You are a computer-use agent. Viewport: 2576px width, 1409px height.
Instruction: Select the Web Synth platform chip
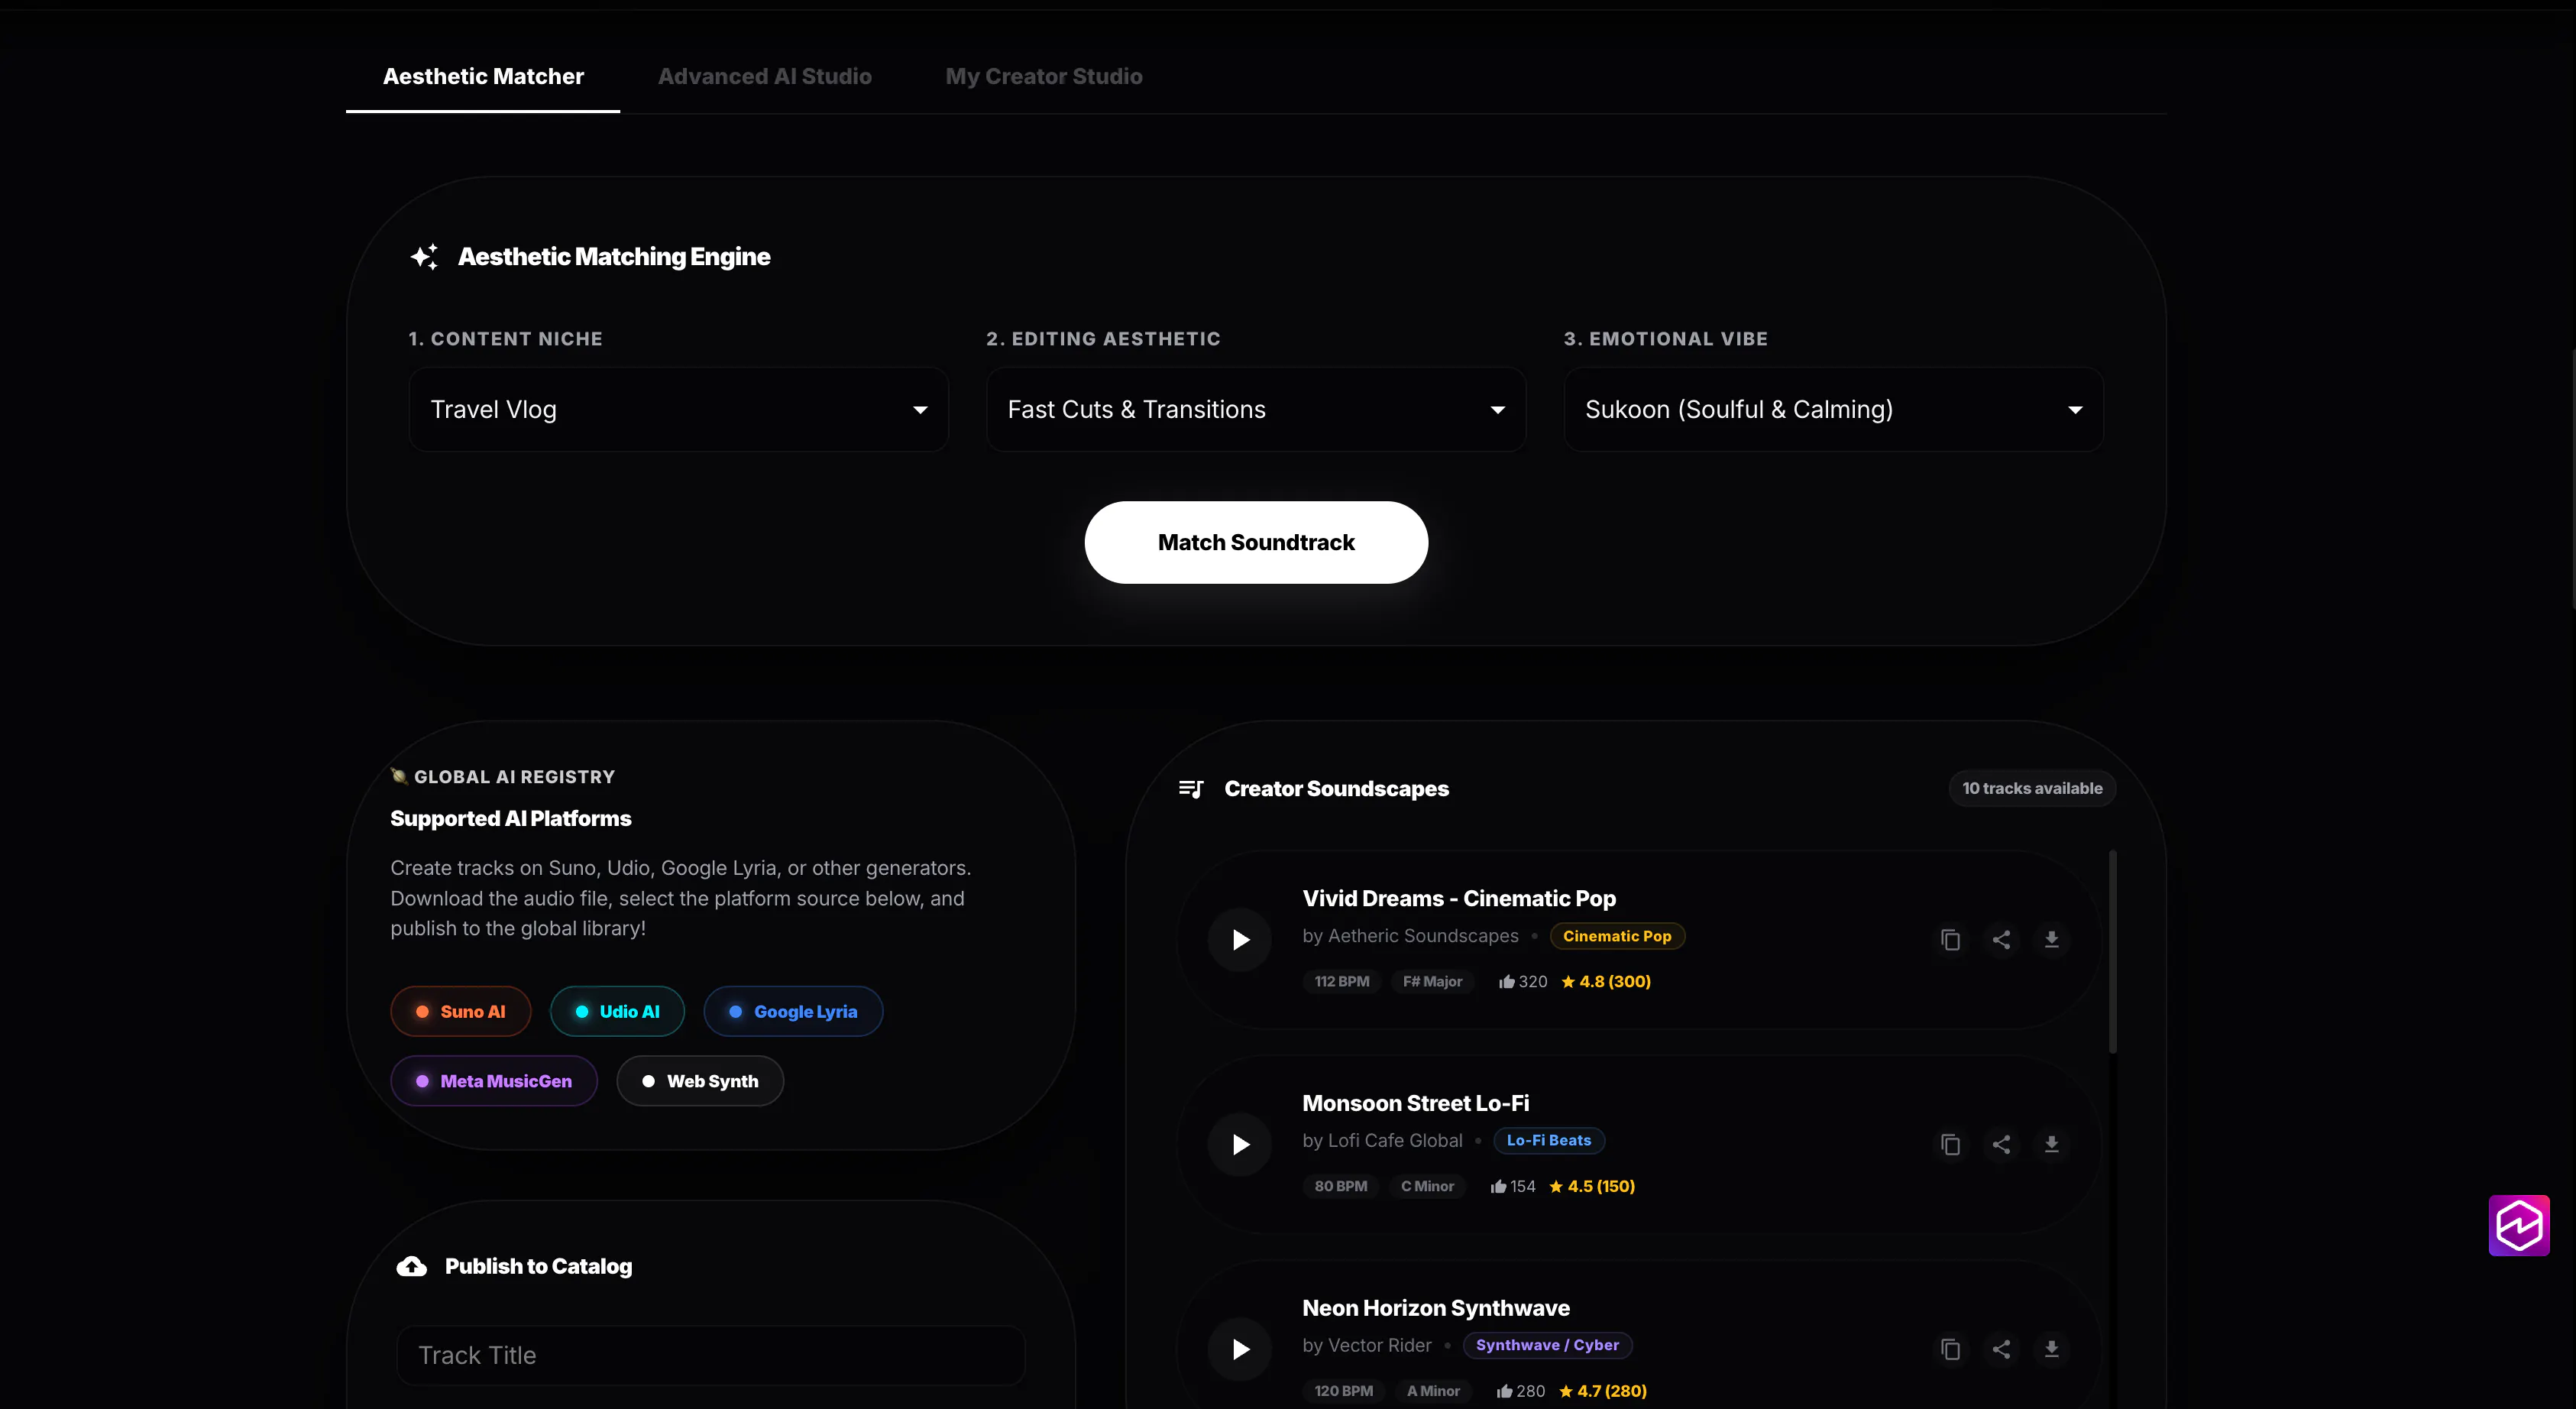tap(700, 1081)
